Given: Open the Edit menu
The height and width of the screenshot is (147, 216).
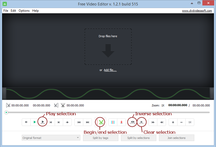Looking at the screenshot, I should pyautogui.click(x=13, y=11).
